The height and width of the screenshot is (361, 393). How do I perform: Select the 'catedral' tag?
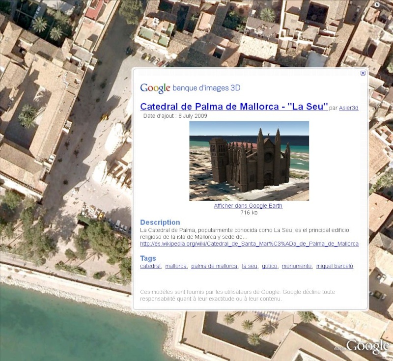coord(150,266)
